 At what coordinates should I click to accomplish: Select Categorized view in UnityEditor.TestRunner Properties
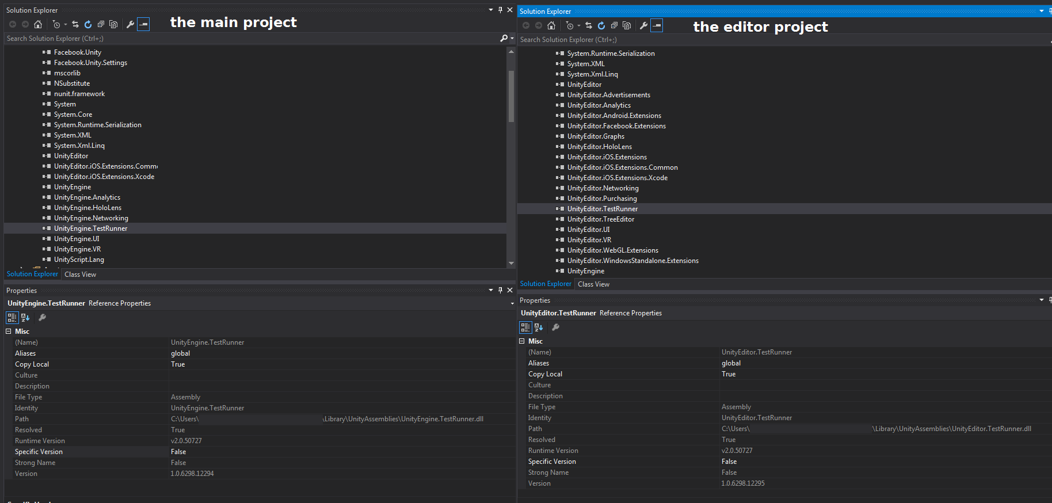(525, 327)
